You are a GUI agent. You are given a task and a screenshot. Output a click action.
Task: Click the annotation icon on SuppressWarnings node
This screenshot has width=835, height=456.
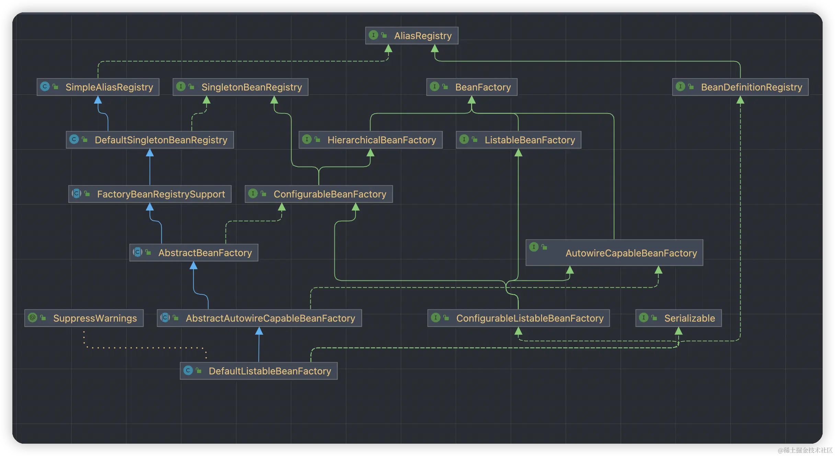coord(32,317)
